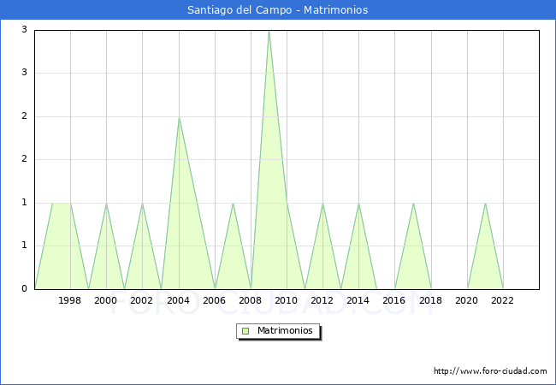
Task: Click the 1998 x-axis year label
Action: (x=69, y=300)
